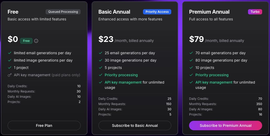Click Priority processing text in Premium Annual
Viewport: 270px width, 136px height.
[x=212, y=75]
